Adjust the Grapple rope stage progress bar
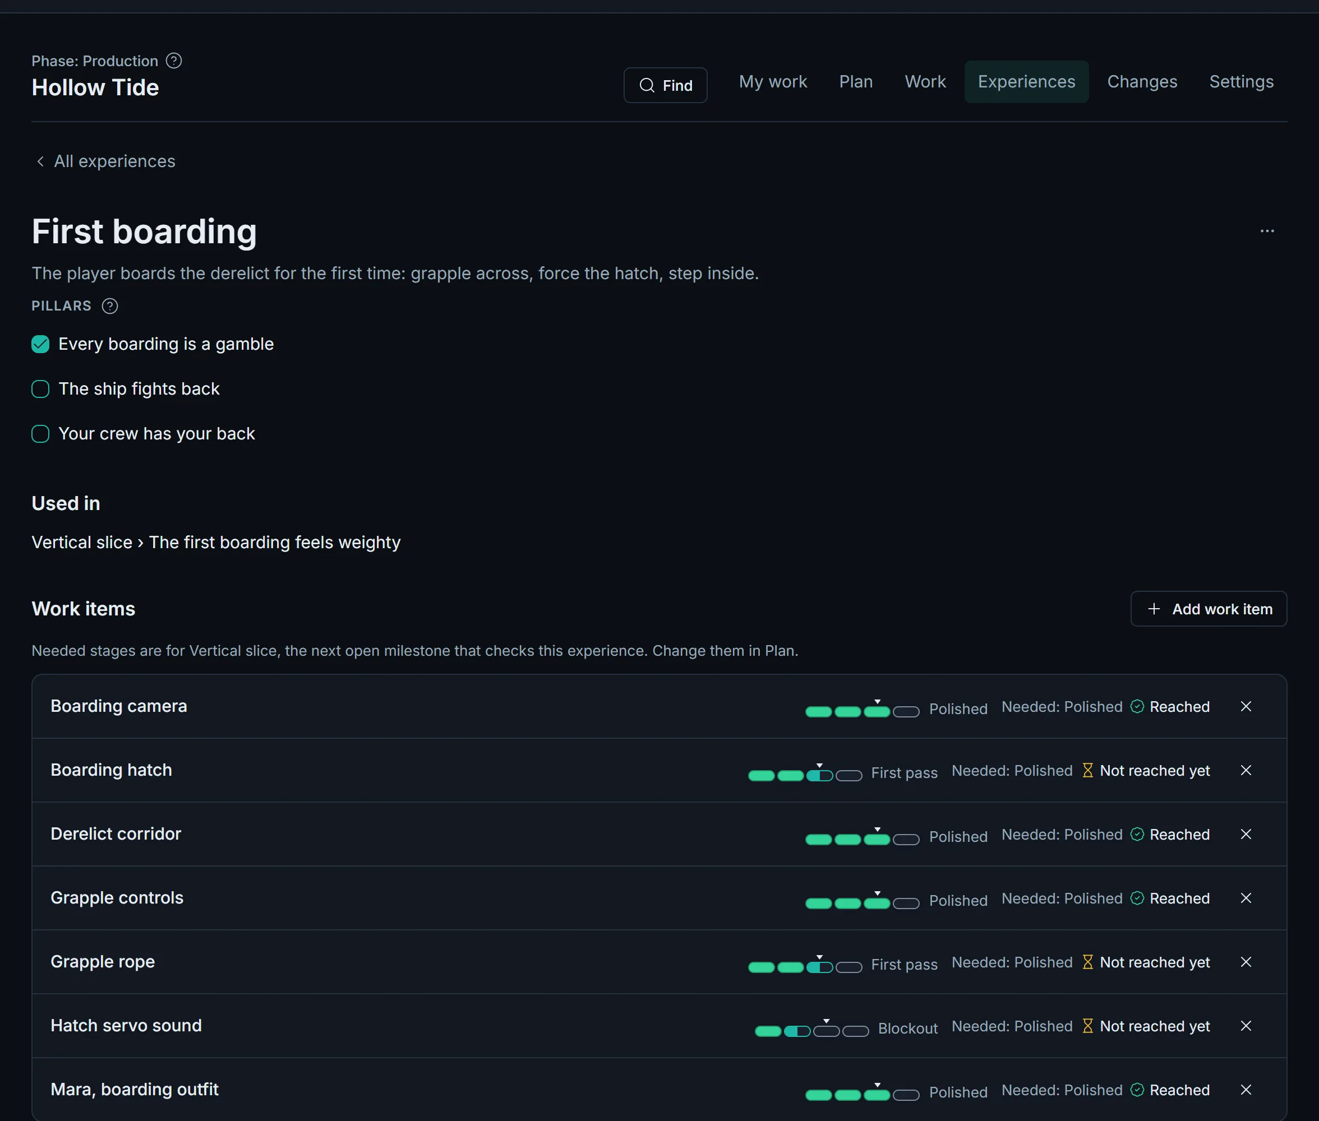The image size is (1319, 1121). click(x=805, y=966)
